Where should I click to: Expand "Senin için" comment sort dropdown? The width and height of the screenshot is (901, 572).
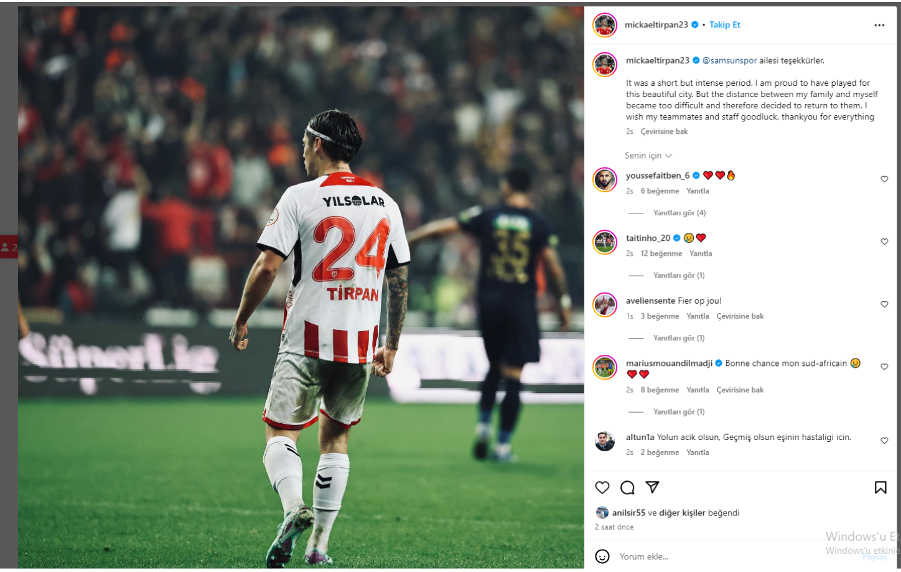[648, 156]
